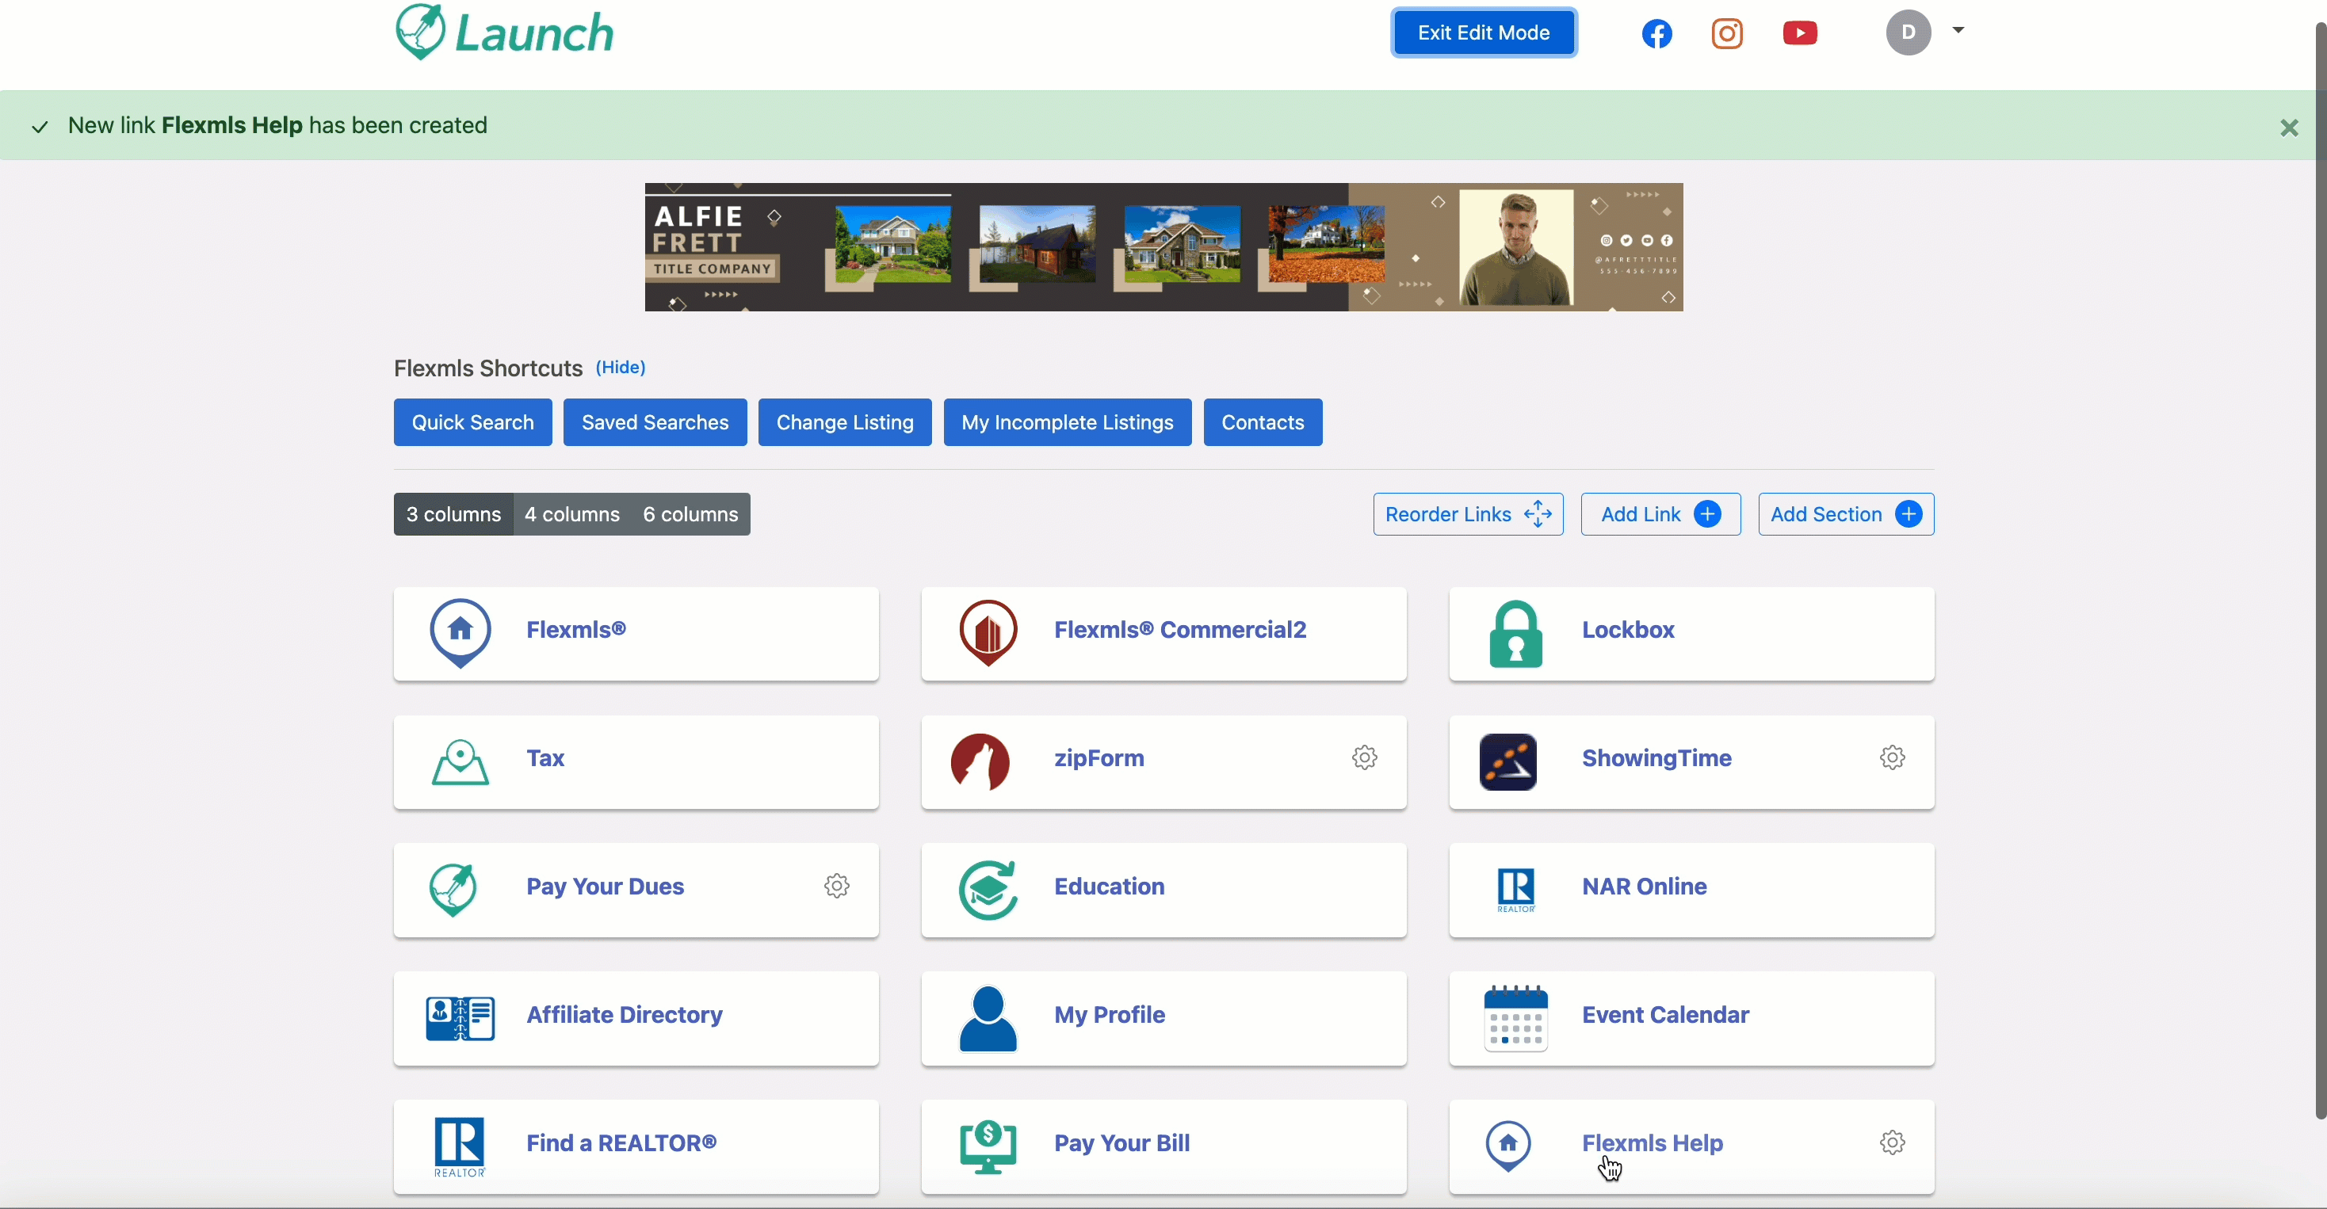Click the Education graduation cap icon

coord(988,891)
